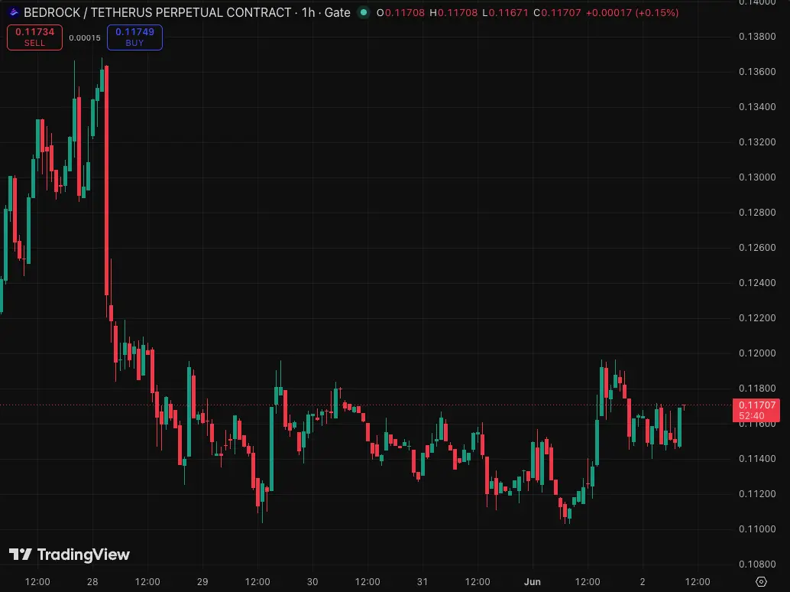
Task: Click the SELL 0.11734 button
Action: (35, 37)
